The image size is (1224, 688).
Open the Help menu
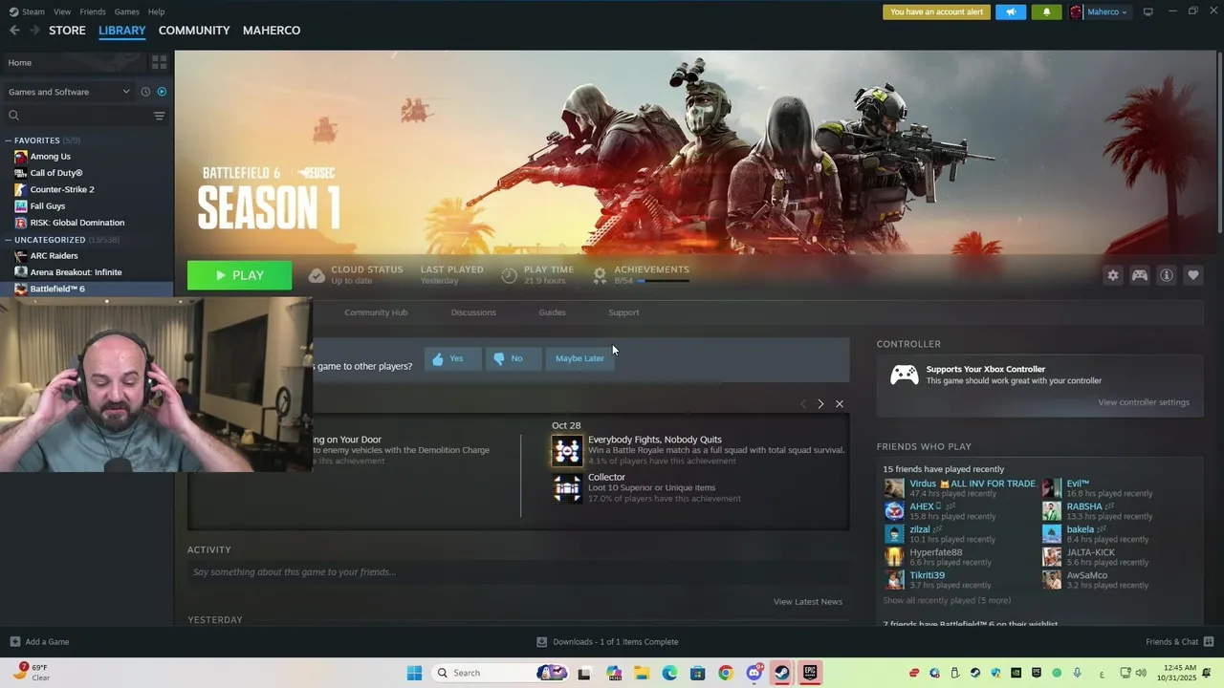point(157,11)
